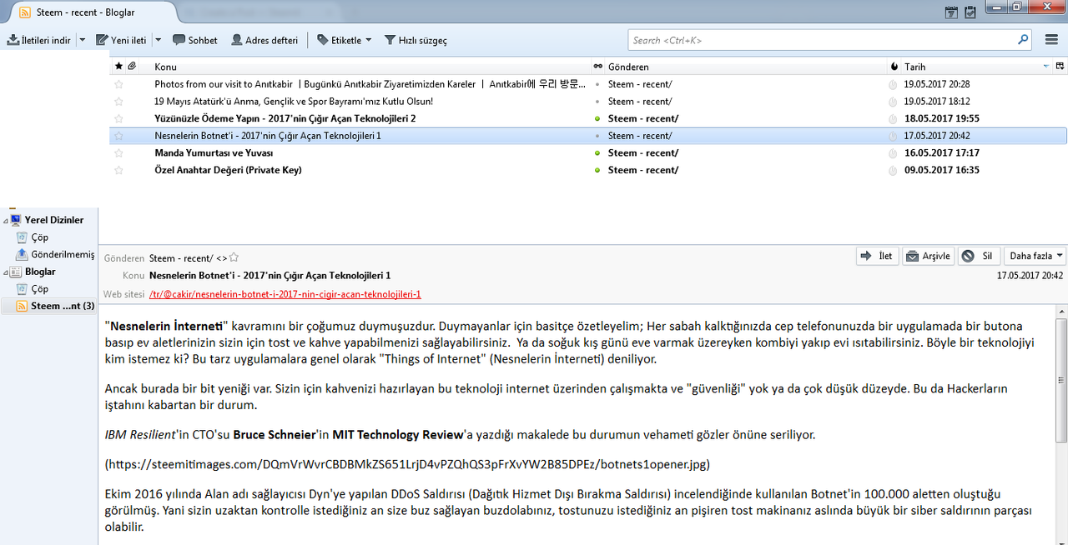Image resolution: width=1068 pixels, height=545 pixels.
Task: Open the Etiketle tag dropdown
Action: tap(345, 40)
